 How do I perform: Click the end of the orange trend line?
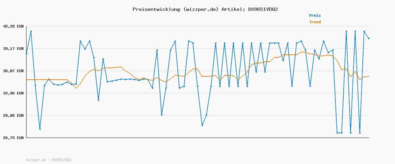click(369, 76)
